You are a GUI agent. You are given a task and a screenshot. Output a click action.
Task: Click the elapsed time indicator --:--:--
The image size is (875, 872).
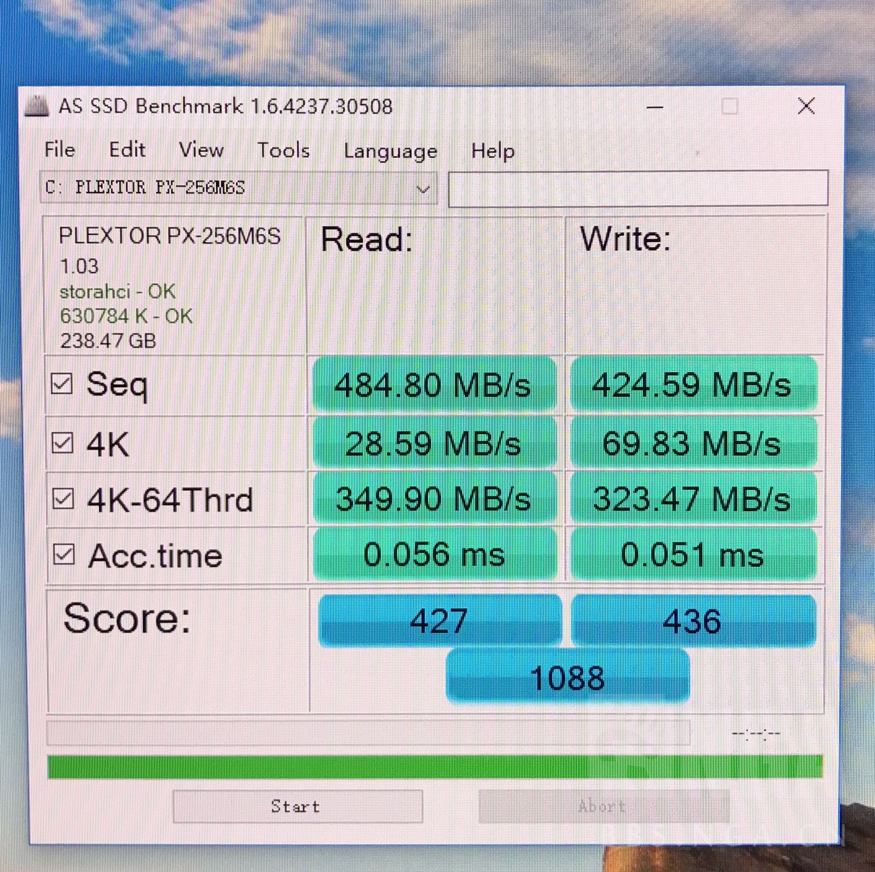click(x=756, y=734)
